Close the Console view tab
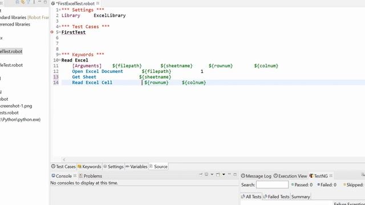Image resolution: width=365 pixels, height=205 pixels. (75, 176)
